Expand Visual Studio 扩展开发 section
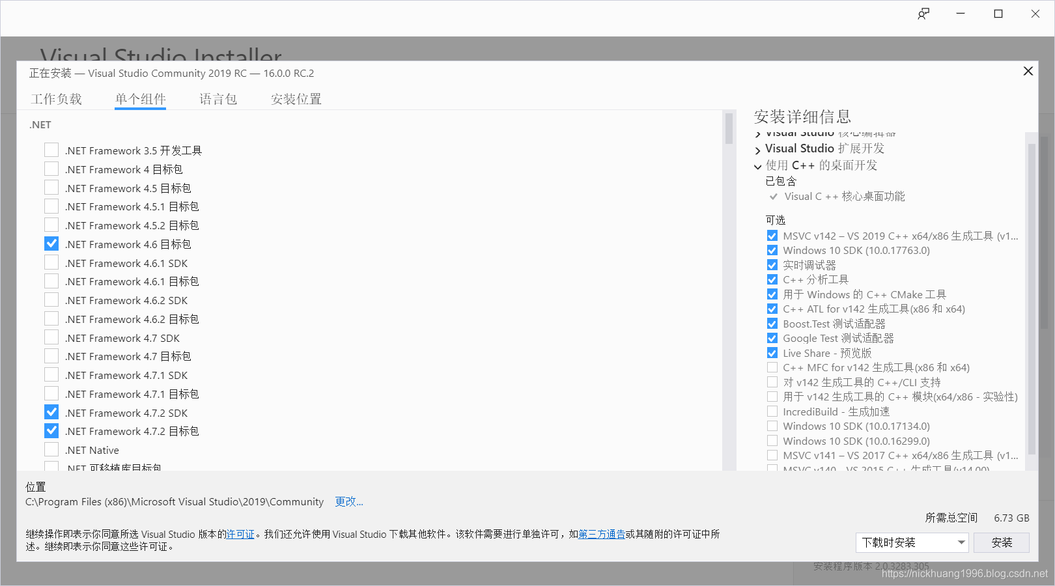1055x586 pixels. click(x=757, y=148)
